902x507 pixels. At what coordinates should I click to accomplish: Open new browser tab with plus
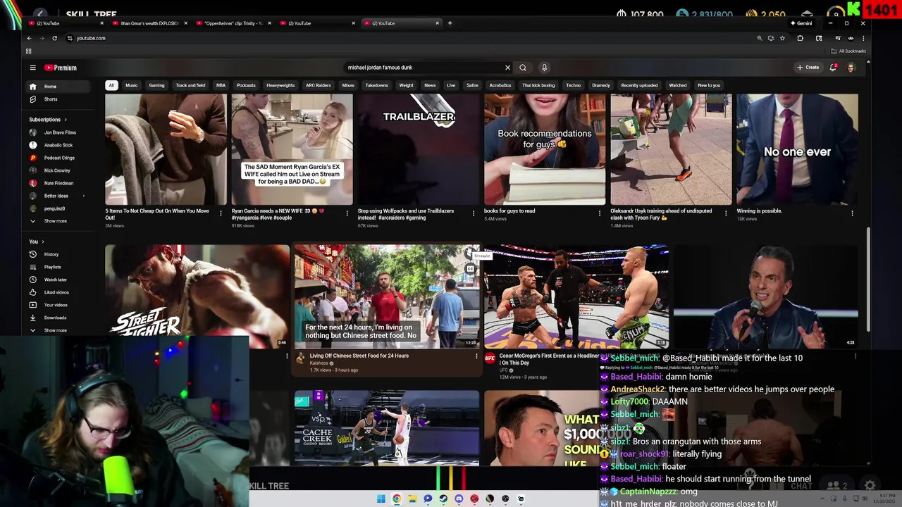(x=450, y=23)
